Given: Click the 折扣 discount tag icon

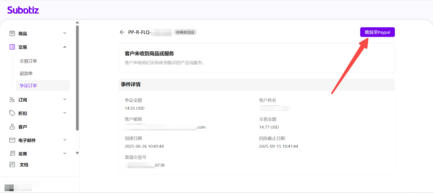Looking at the screenshot, I should 12,113.
